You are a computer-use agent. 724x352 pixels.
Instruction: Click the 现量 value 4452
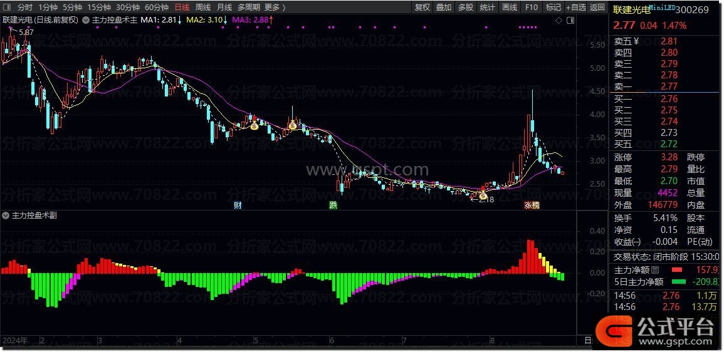pyautogui.click(x=669, y=193)
